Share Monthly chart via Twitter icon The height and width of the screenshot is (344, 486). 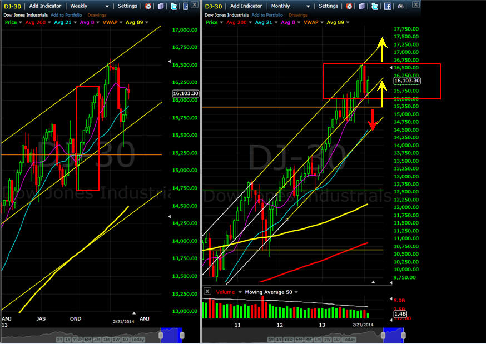point(374,6)
